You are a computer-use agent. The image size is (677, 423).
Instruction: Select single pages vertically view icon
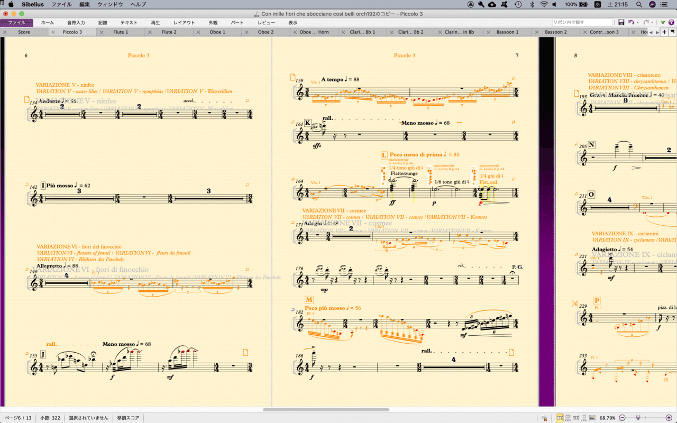(x=583, y=418)
